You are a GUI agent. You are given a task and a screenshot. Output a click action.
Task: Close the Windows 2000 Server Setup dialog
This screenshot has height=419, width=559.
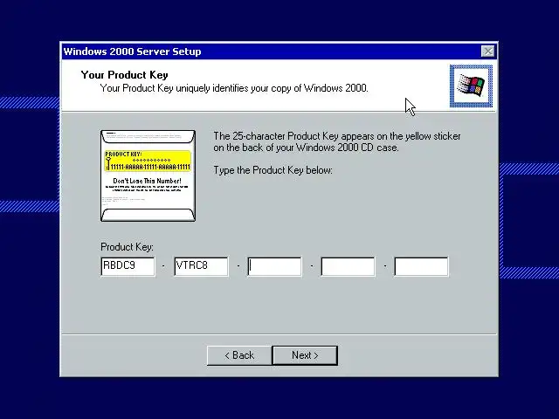(487, 52)
